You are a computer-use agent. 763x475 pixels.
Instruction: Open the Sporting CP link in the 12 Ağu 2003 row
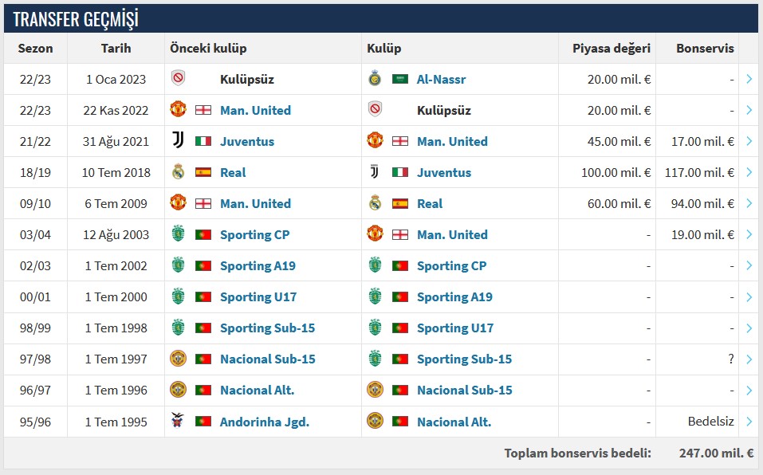tap(254, 234)
